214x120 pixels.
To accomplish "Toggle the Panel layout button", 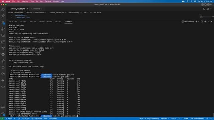I will click(x=205, y=4).
